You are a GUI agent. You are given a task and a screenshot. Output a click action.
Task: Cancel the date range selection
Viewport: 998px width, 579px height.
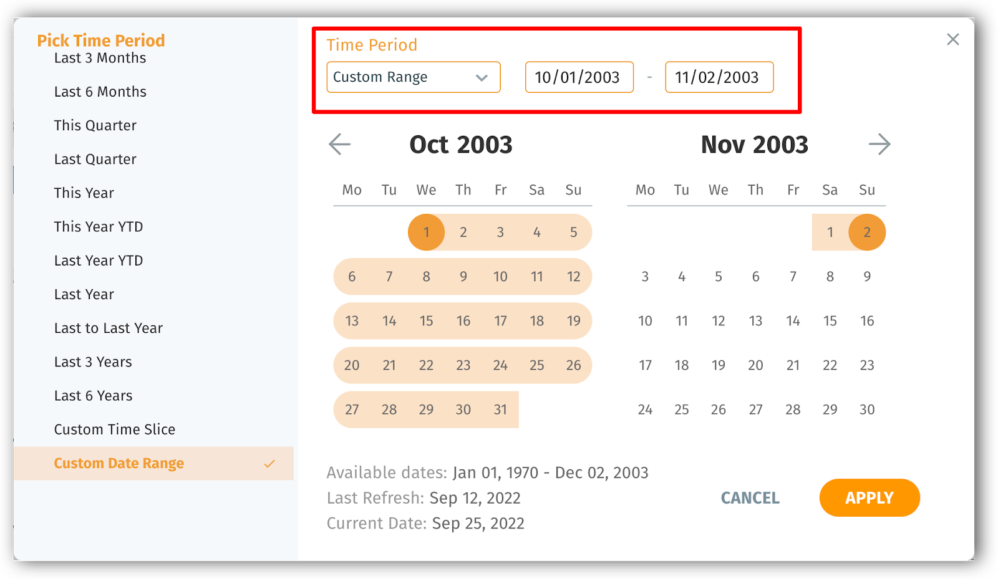750,497
